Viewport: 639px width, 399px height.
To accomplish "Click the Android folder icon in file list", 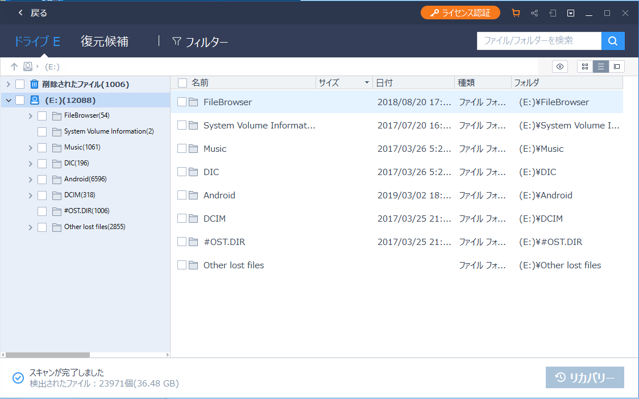I will [x=193, y=195].
